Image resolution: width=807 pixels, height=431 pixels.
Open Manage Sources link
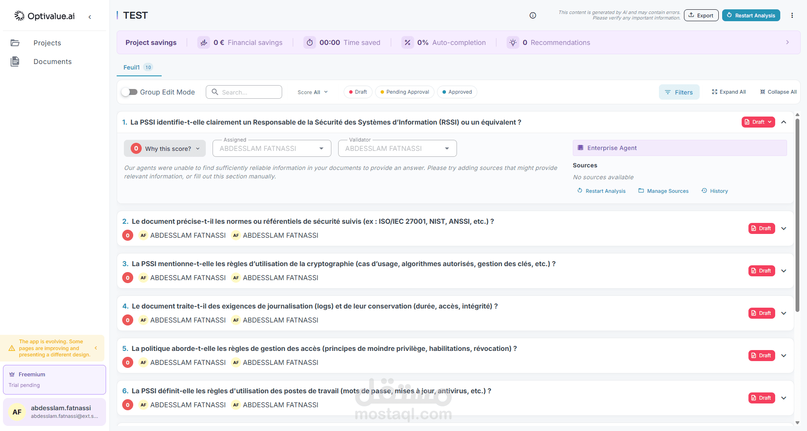pyautogui.click(x=663, y=191)
